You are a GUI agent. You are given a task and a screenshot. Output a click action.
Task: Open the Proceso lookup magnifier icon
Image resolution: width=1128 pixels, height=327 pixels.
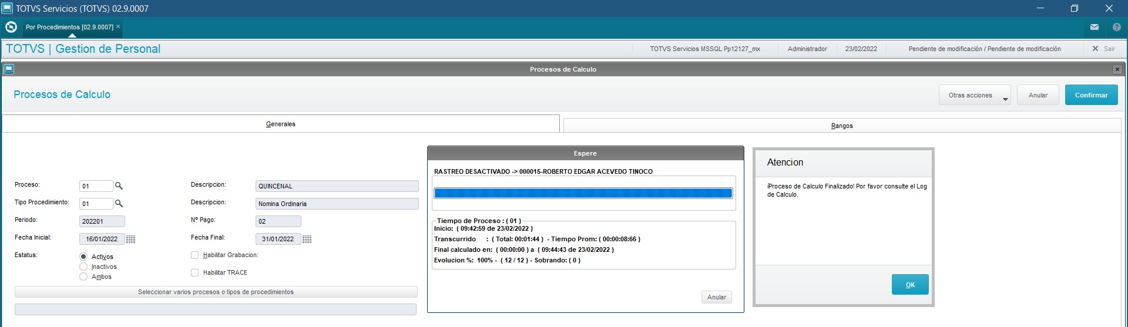click(x=119, y=186)
